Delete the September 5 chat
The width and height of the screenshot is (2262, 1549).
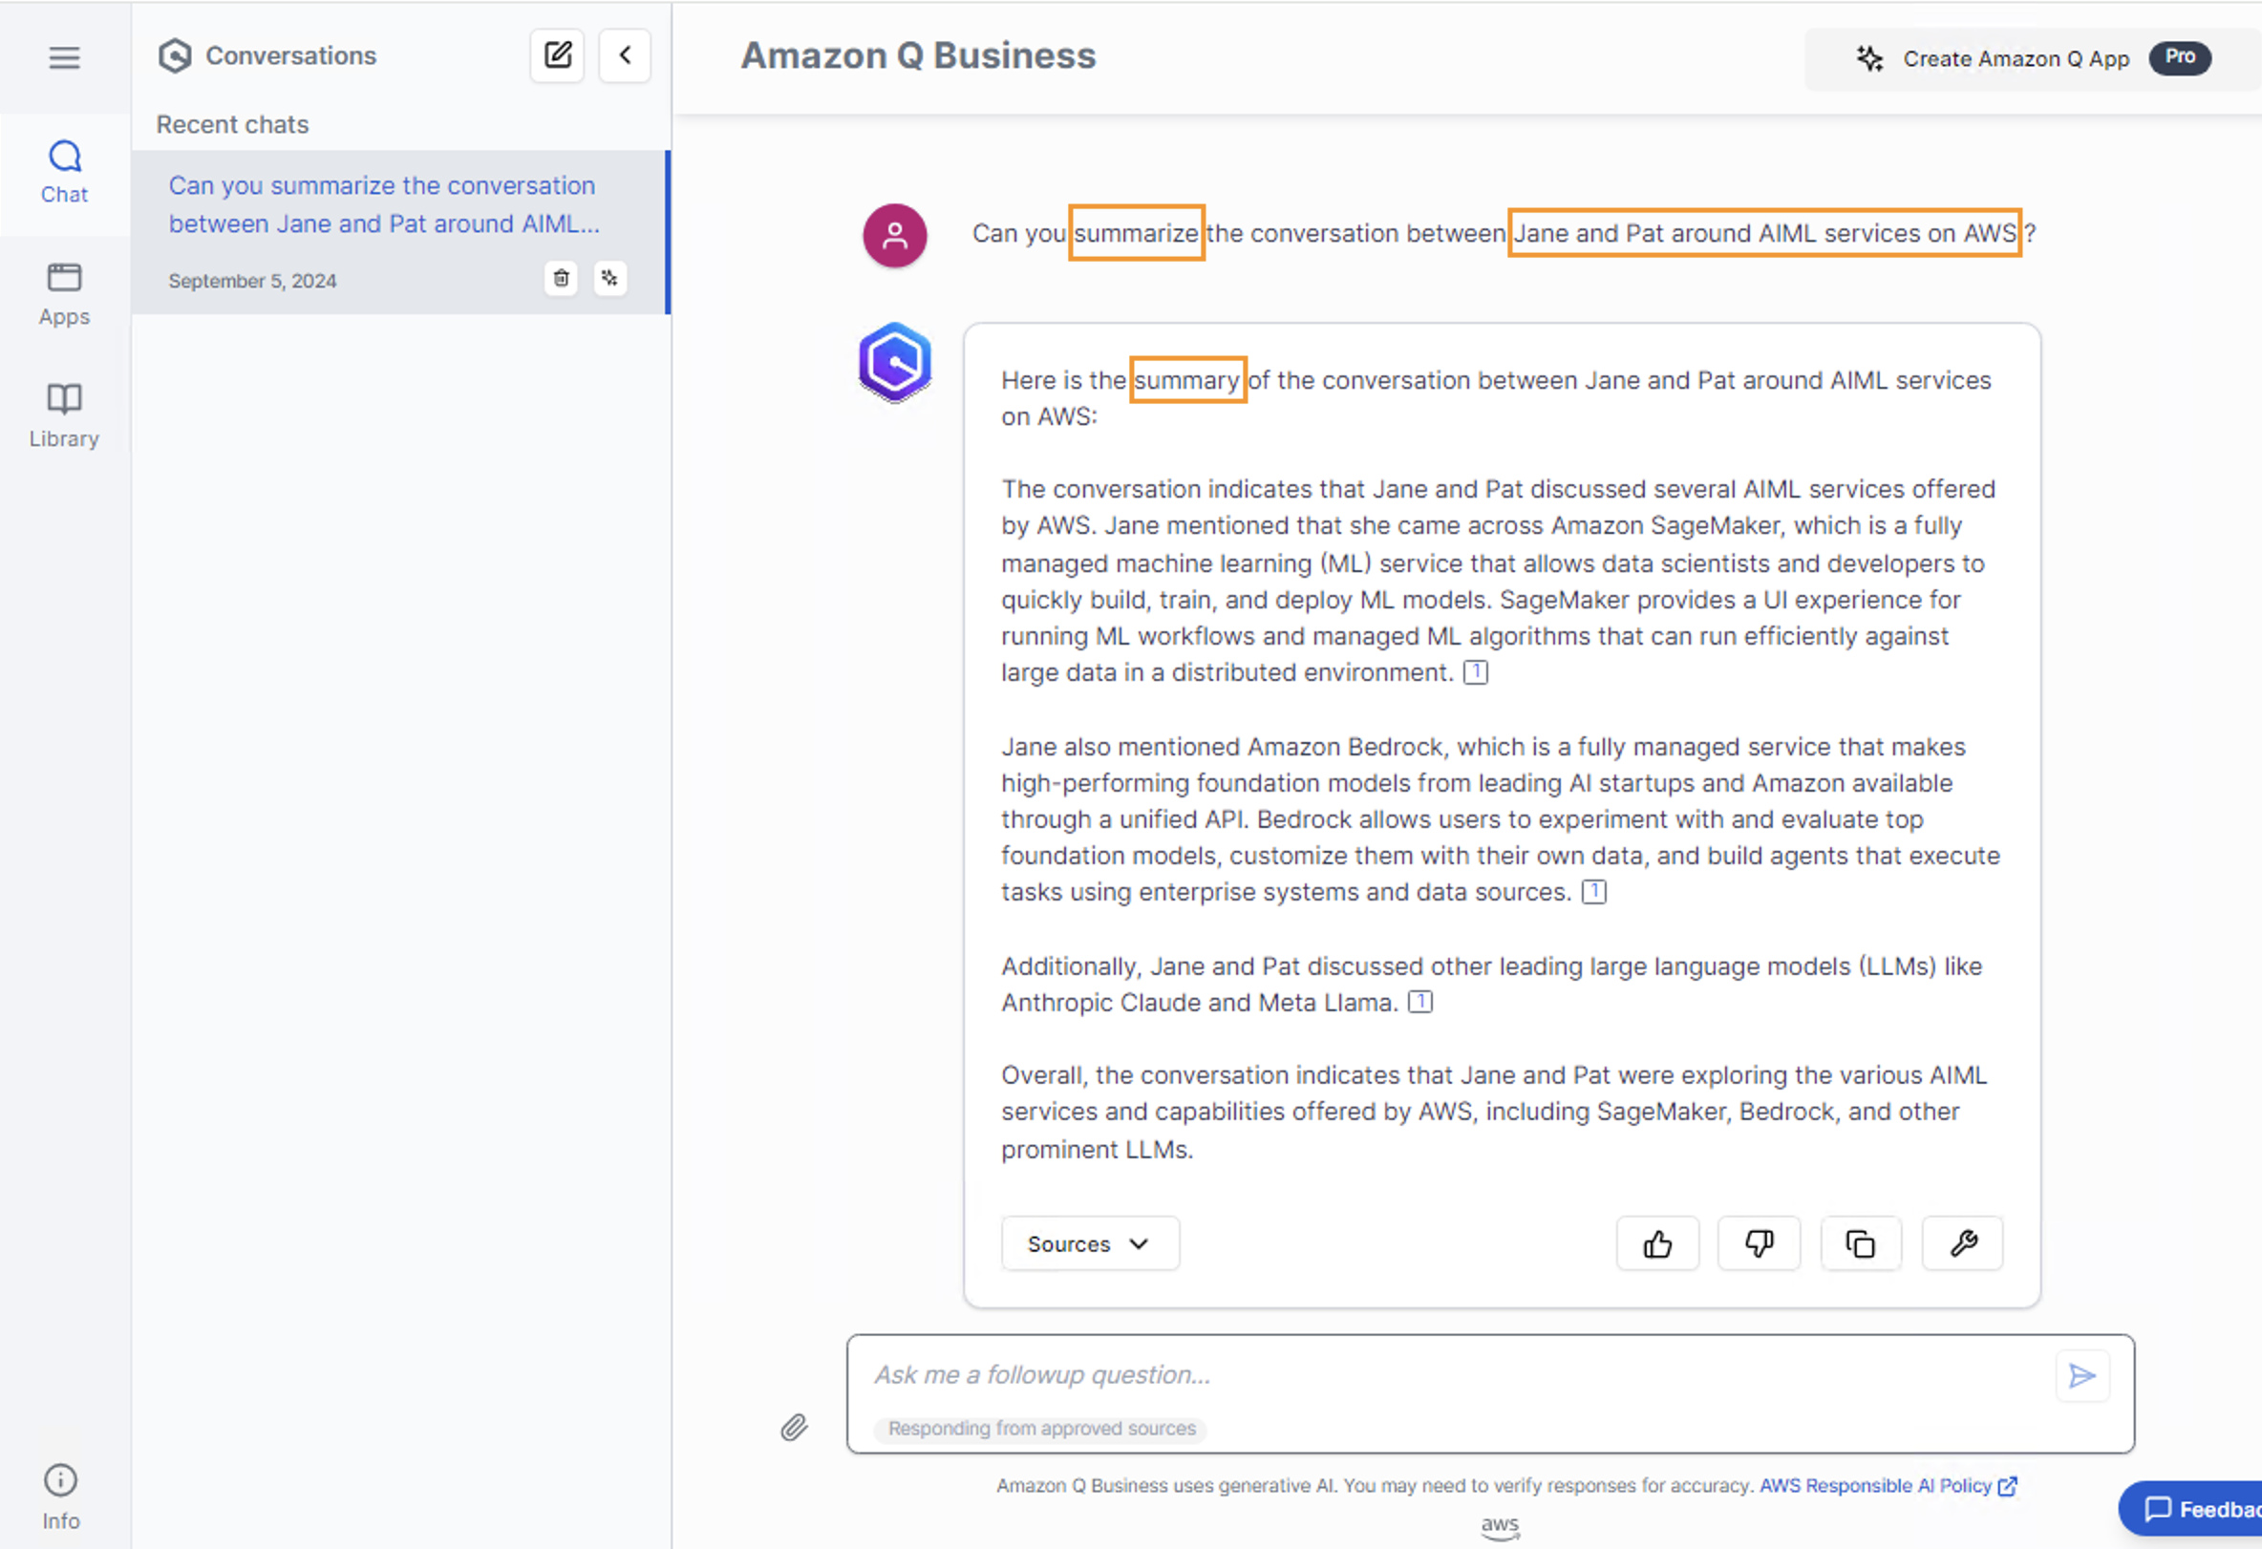[561, 278]
